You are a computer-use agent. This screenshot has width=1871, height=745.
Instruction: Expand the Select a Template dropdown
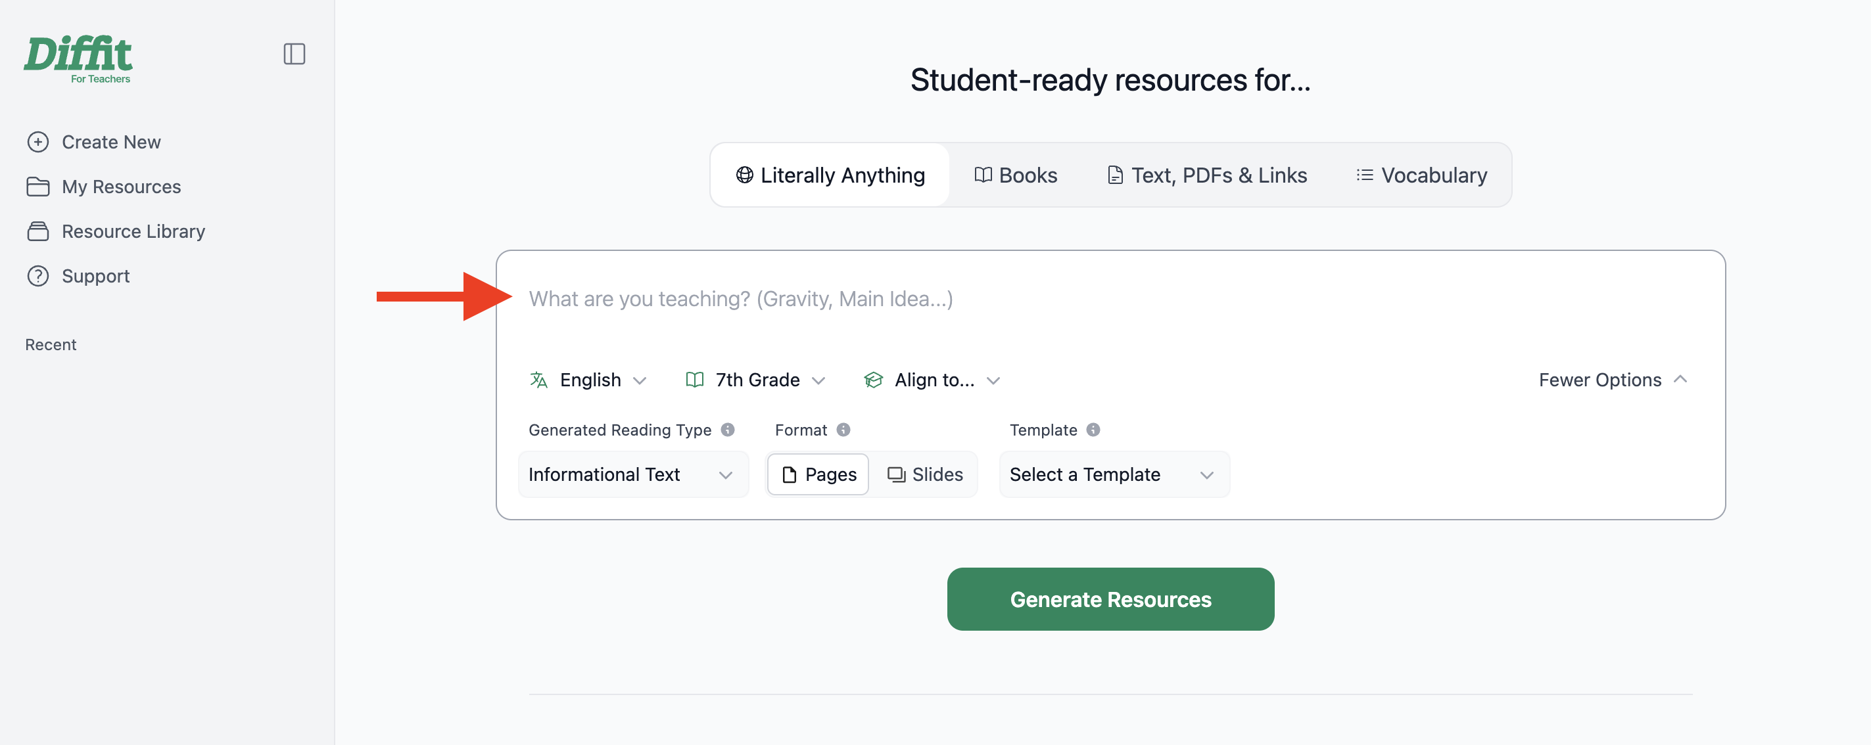[x=1114, y=474]
